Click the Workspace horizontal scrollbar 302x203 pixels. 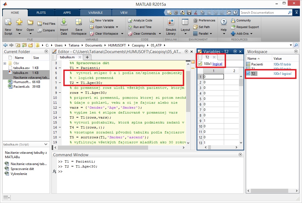coord(269,191)
